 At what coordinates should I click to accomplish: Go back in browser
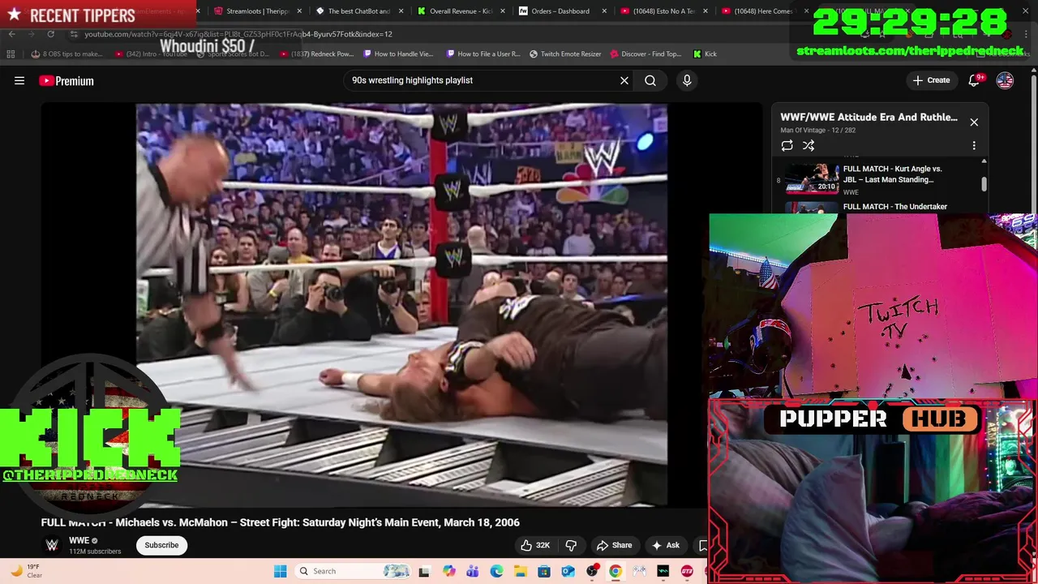11,34
